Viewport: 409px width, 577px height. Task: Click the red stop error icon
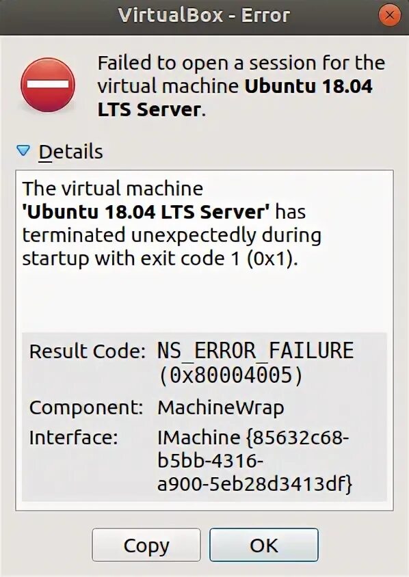coord(47,85)
